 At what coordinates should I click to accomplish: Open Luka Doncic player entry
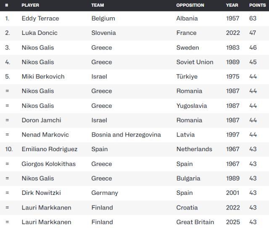coord(40,33)
